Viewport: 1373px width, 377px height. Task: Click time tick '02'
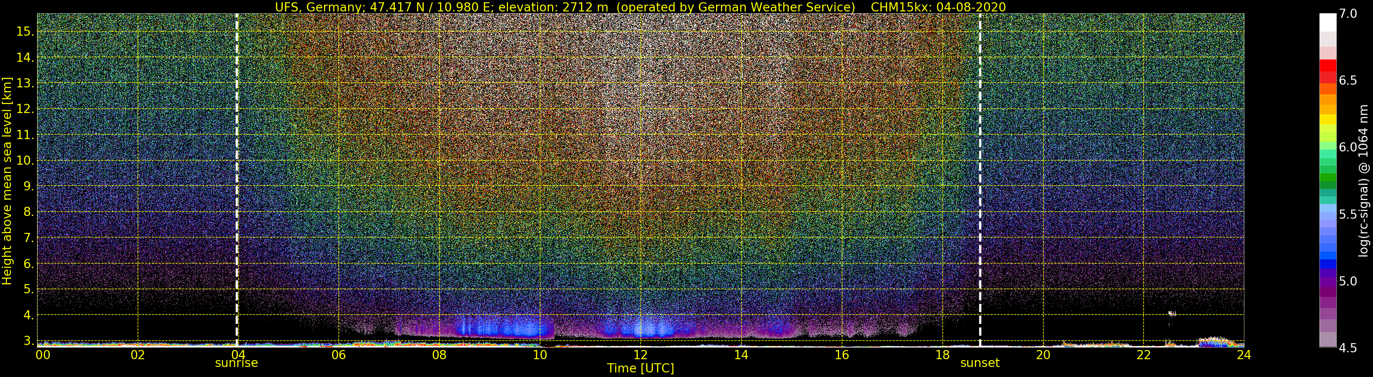click(x=138, y=355)
